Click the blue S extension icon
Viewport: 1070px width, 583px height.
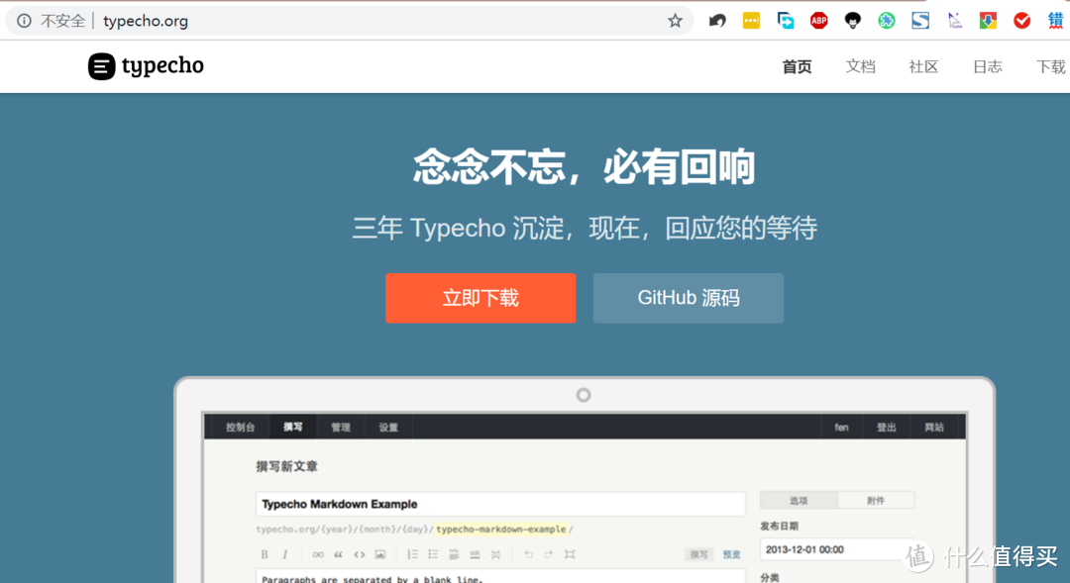(x=920, y=21)
